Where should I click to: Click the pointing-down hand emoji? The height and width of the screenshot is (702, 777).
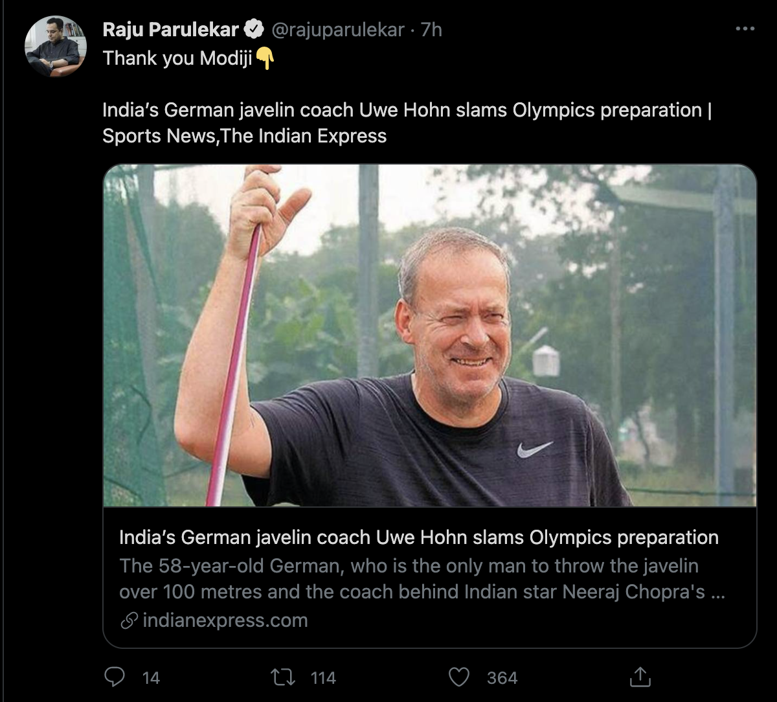tap(265, 59)
